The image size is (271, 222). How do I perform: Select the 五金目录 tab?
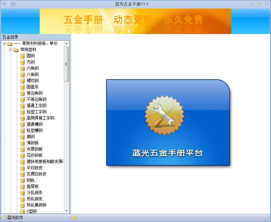click(10, 37)
